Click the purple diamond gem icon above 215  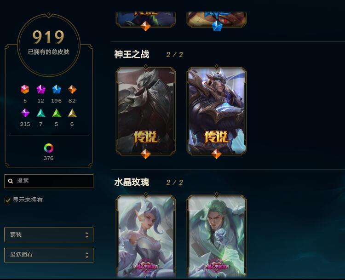tap(25, 113)
